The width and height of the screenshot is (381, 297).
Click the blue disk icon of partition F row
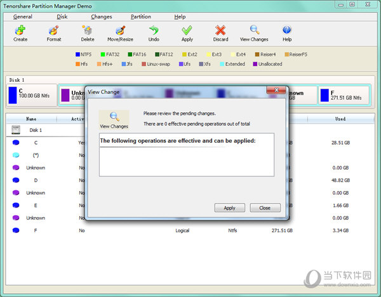(x=16, y=230)
